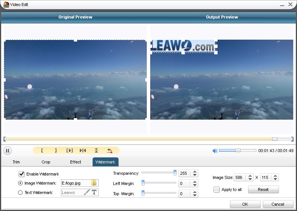Click image width field 586
Viewport: 297px width, 211px height.
click(x=241, y=177)
